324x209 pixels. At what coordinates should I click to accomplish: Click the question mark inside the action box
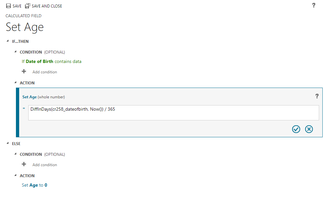(x=317, y=96)
